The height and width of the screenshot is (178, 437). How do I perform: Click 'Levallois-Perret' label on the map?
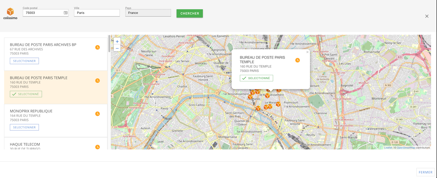(174, 36)
